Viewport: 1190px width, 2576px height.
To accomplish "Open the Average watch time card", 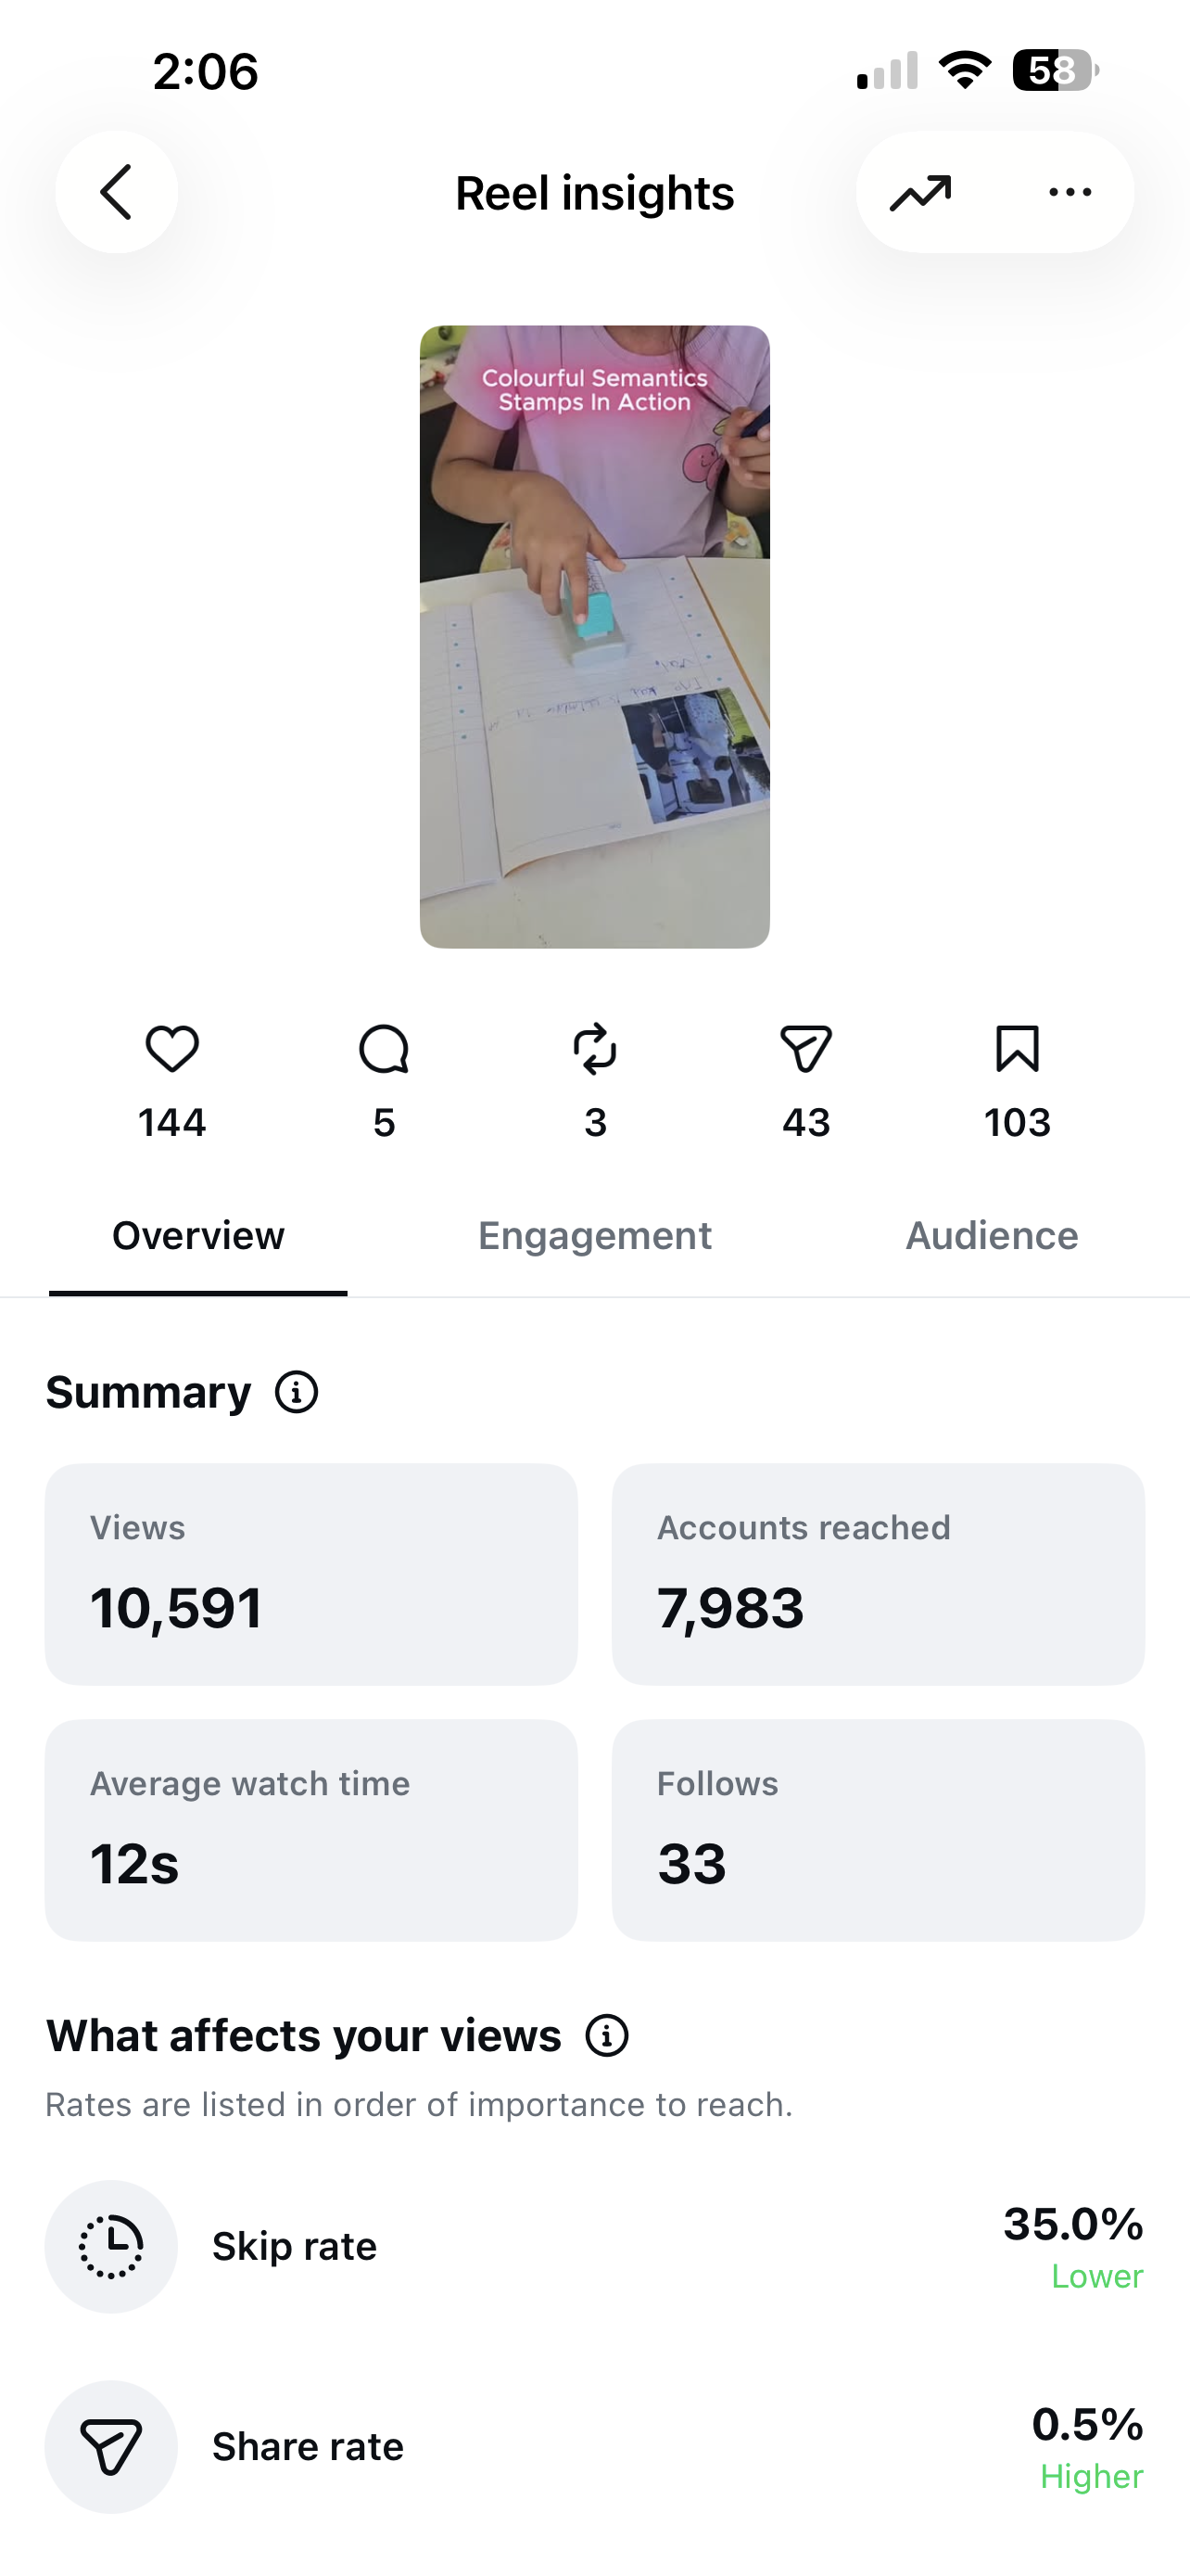I will pyautogui.click(x=310, y=1830).
